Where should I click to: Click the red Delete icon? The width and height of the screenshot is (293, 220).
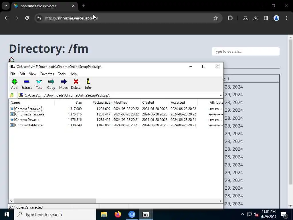(76, 84)
